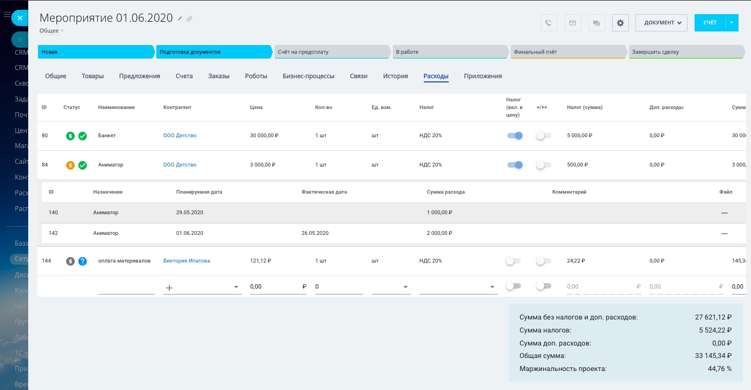Click the pencil icon to edit deal title
The width and height of the screenshot is (751, 390).
pyautogui.click(x=180, y=18)
